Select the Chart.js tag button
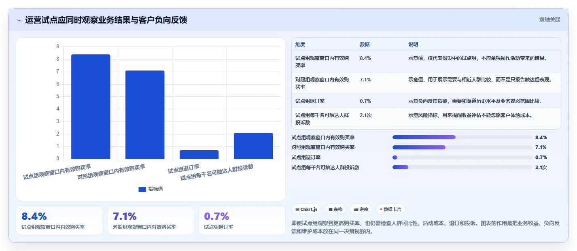577x251 pixels. 307,209
